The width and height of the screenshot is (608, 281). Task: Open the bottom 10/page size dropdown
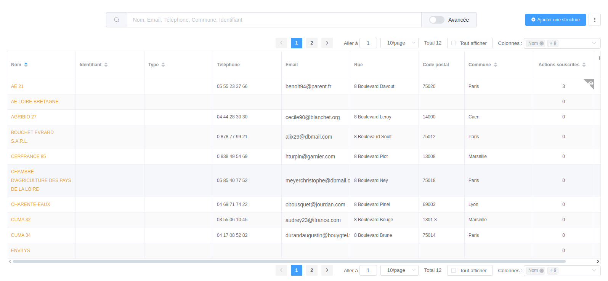pyautogui.click(x=399, y=270)
